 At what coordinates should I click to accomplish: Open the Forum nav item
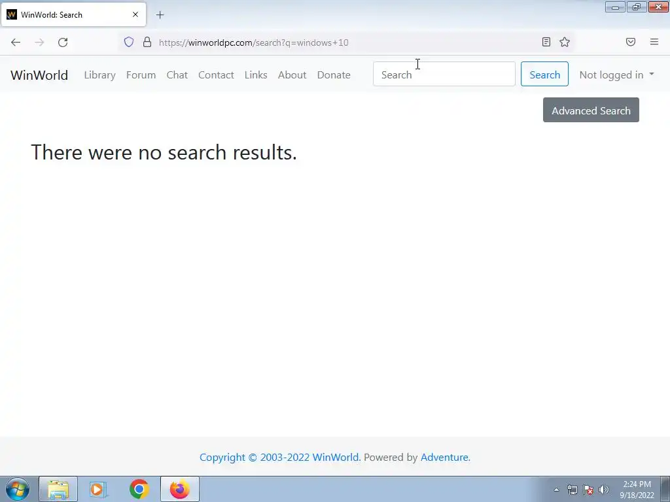click(x=141, y=75)
